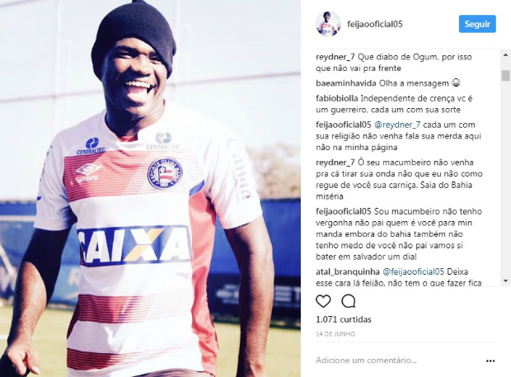Open the @feijaooficial05 mention in atal_branquinha's comment
The image size is (511, 377).
(x=413, y=271)
